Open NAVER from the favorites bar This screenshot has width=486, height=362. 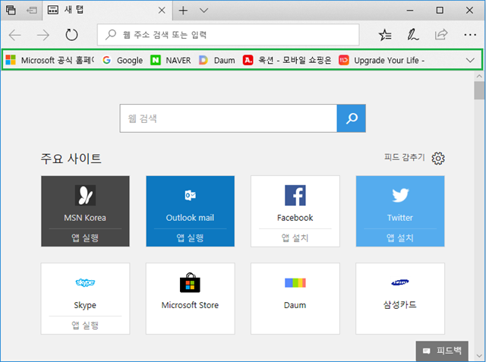[171, 60]
